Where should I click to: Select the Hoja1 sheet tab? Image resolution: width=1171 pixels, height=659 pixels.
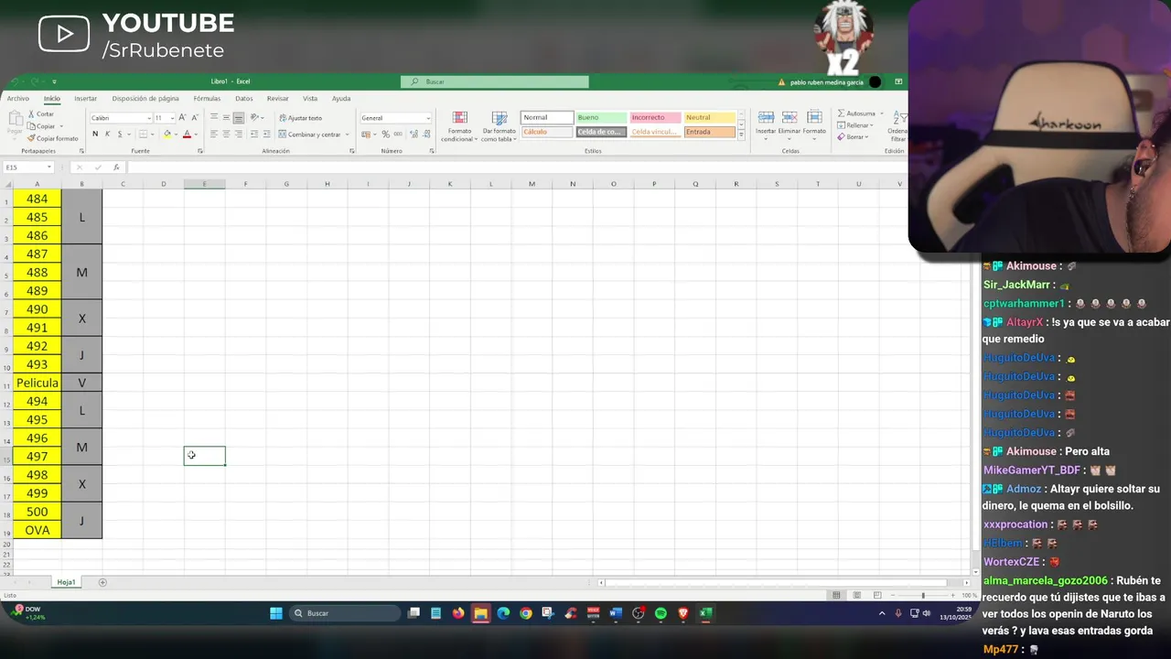click(66, 582)
